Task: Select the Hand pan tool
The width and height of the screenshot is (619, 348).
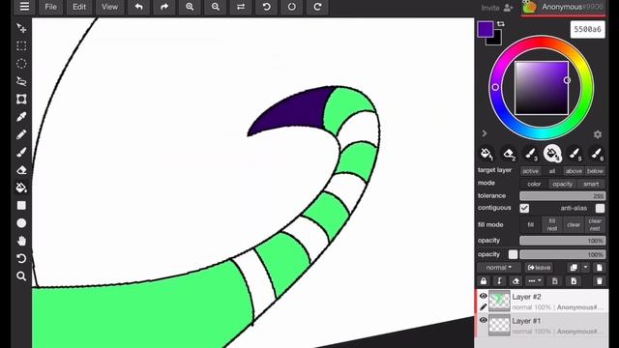Action: (x=21, y=241)
